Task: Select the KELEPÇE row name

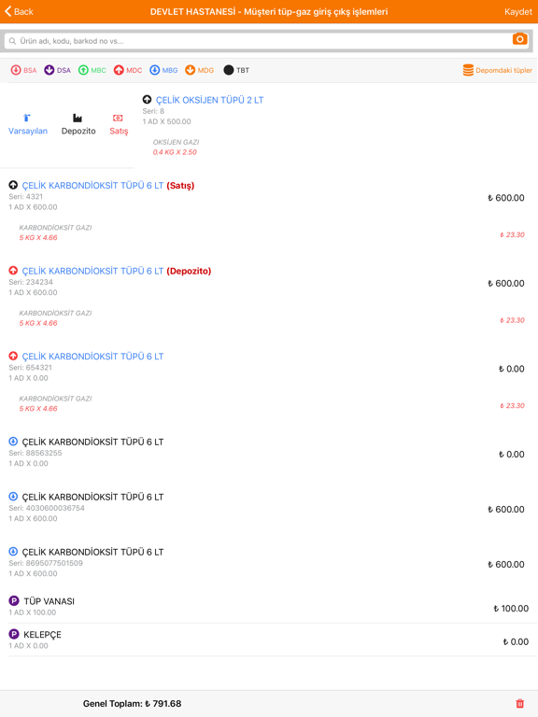Action: coord(42,635)
